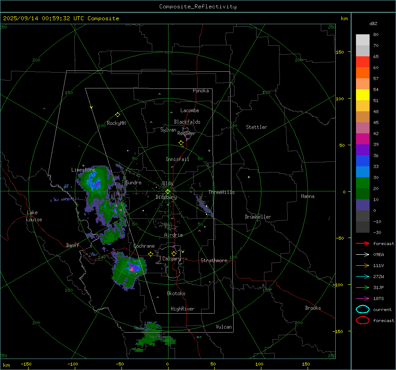The image size is (396, 370).
Task: Click the ThreeHills city label
Action: 221,192
